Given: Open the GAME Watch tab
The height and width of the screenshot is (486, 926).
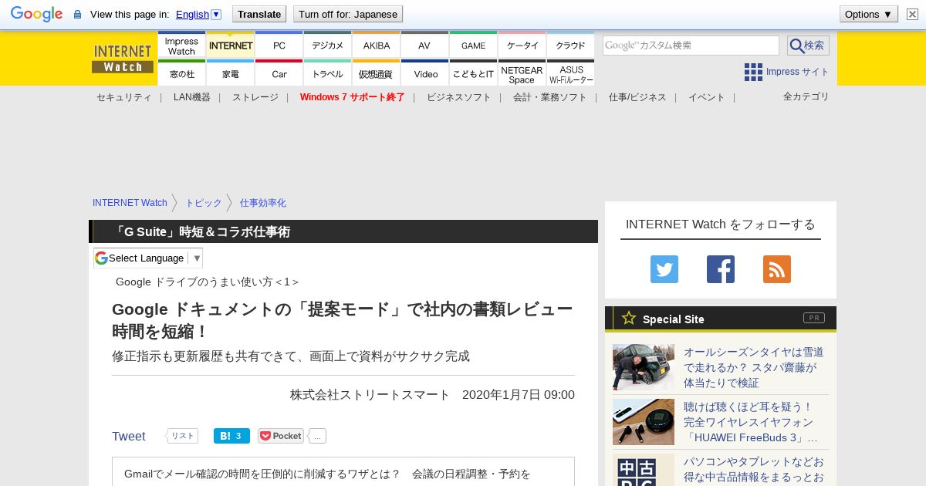Looking at the screenshot, I should pos(473,46).
